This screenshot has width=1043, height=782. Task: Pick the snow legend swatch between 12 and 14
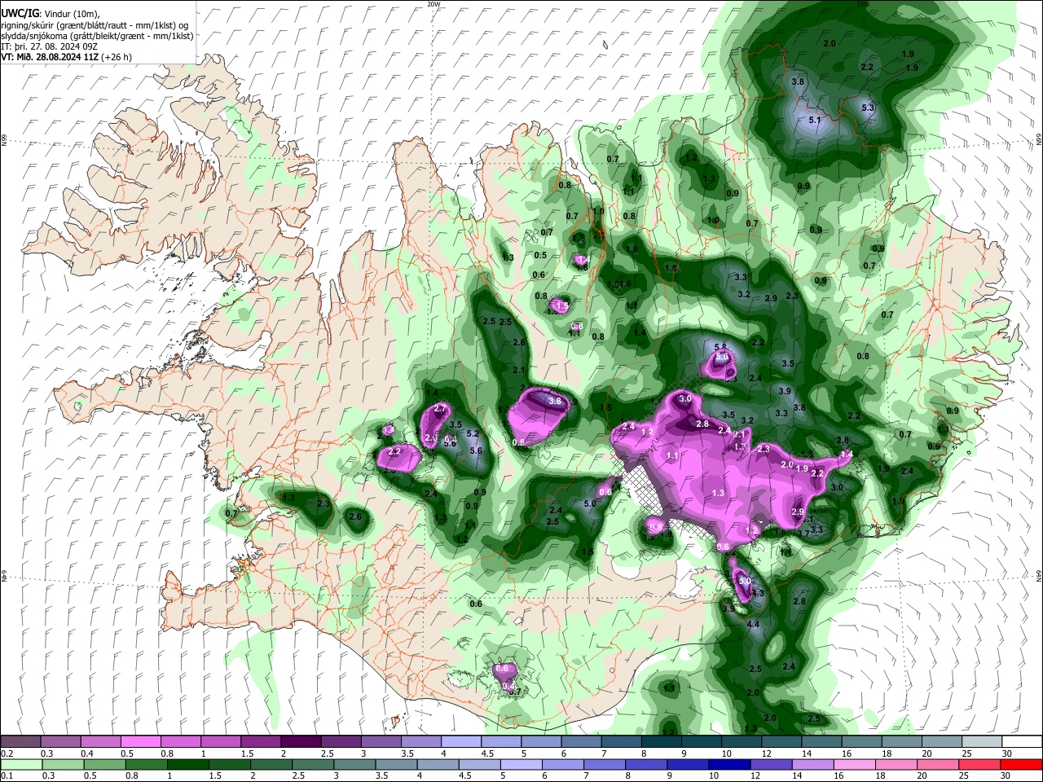point(781,742)
